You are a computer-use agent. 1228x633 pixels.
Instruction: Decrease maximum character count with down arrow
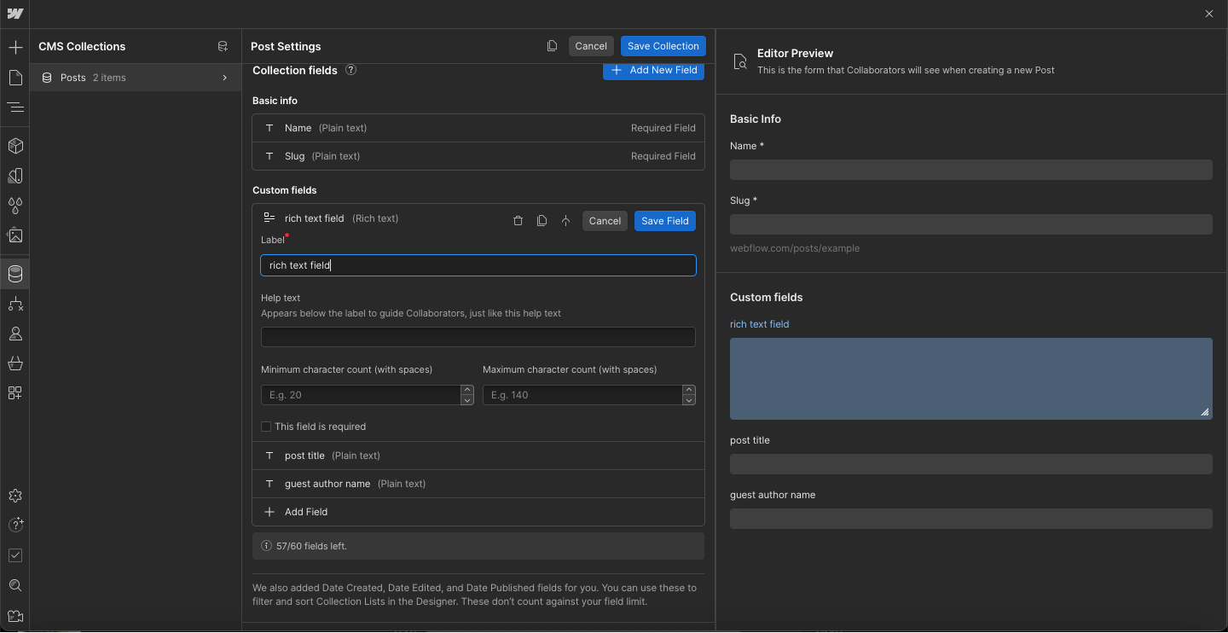point(689,398)
